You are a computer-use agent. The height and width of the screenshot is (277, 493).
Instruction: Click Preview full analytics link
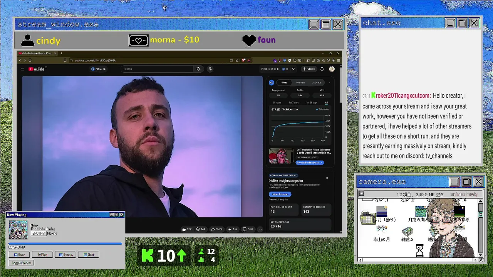point(278,200)
